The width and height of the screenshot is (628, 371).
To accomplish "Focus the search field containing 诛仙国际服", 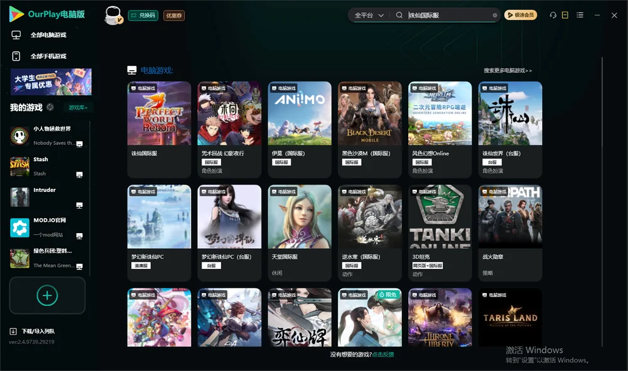I will (x=450, y=15).
